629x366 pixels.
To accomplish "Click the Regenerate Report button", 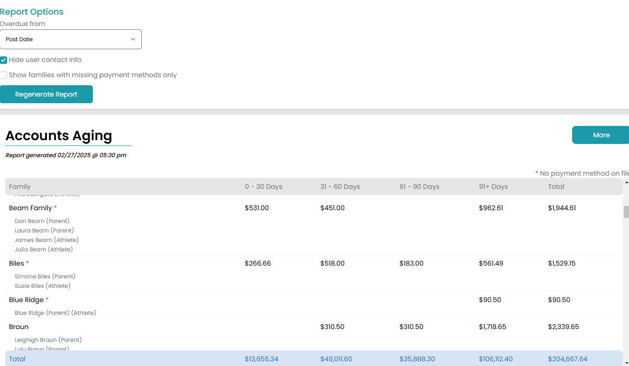I will tap(46, 94).
